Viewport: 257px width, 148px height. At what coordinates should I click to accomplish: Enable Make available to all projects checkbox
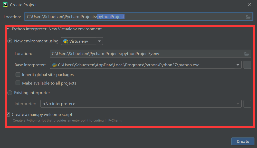(x=18, y=83)
